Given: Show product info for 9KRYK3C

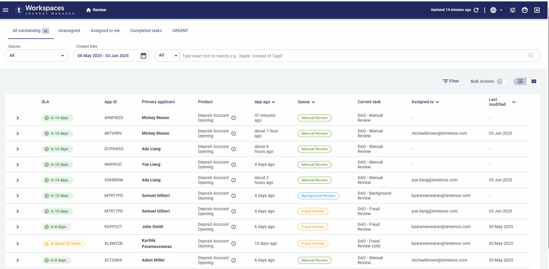Looking at the screenshot, I should click(234, 165).
